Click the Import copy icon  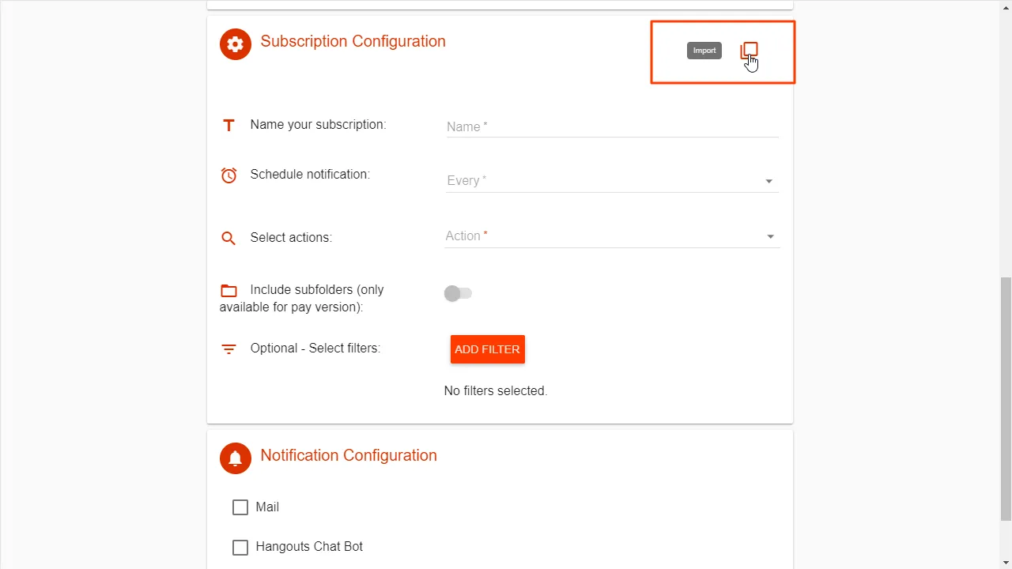click(749, 51)
